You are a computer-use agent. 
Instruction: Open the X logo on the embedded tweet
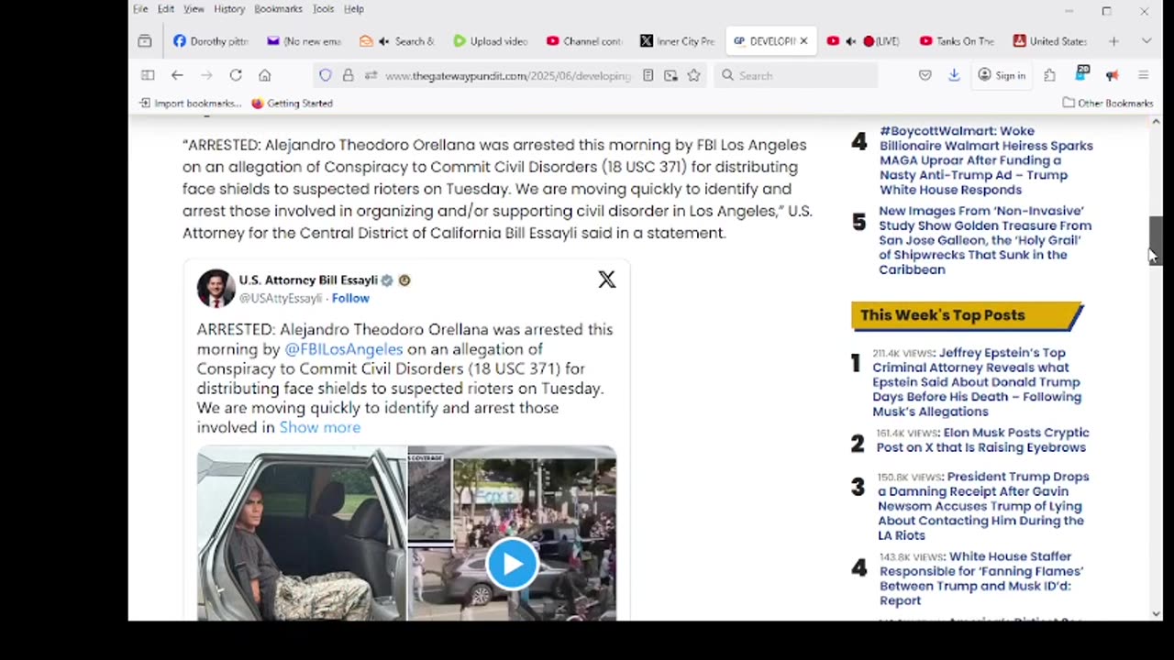click(607, 280)
